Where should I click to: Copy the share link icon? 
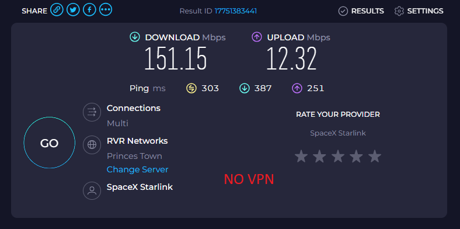point(57,11)
